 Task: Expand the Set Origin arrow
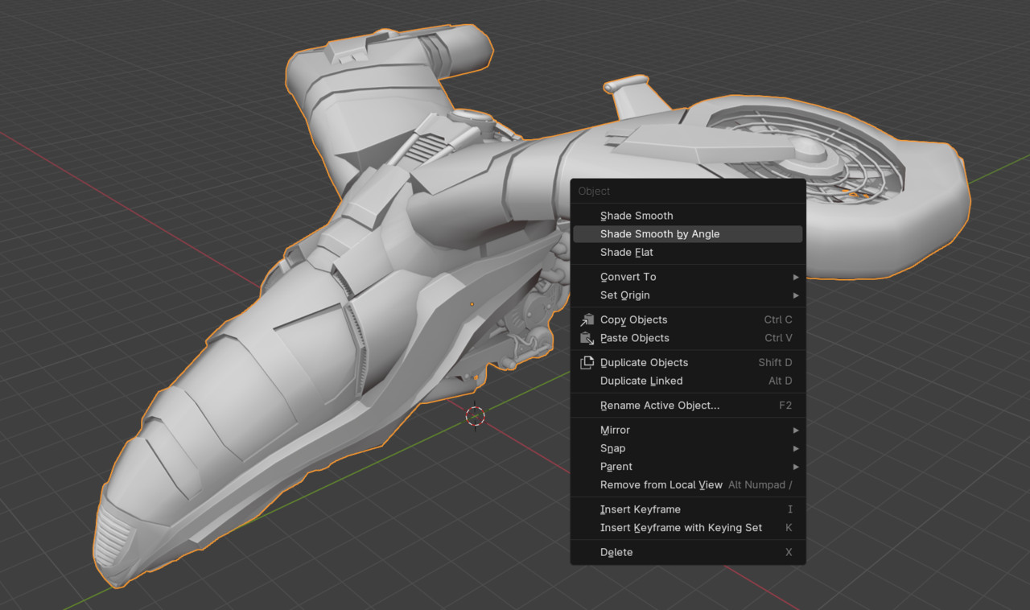[x=796, y=295]
